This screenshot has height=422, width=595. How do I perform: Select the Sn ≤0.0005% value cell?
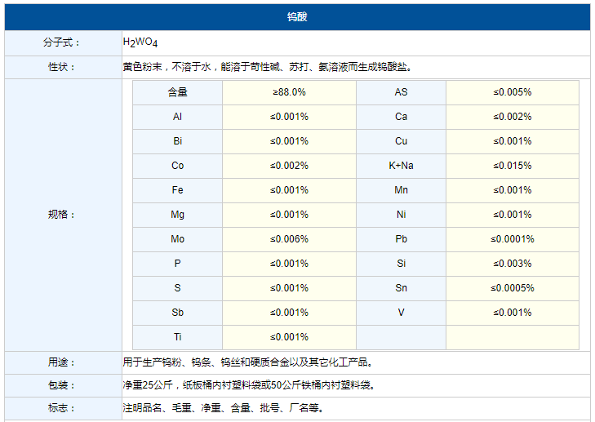pos(512,288)
